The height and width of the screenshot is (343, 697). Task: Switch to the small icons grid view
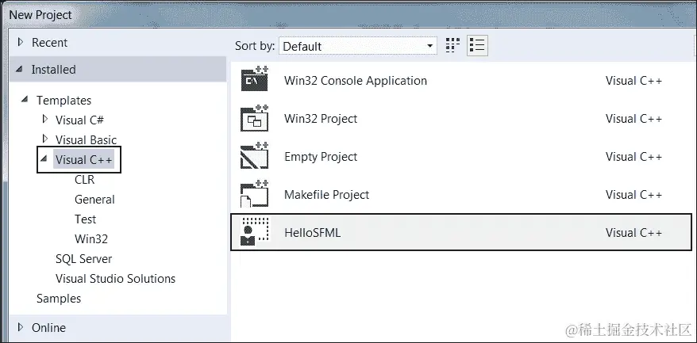[452, 45]
